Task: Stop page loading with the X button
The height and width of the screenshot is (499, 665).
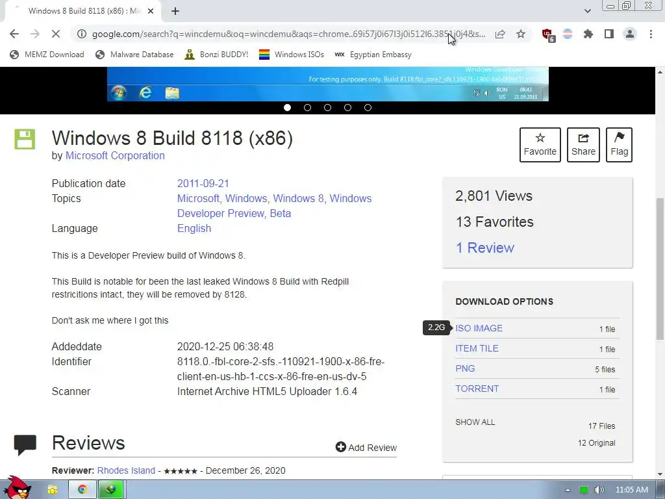Action: [x=56, y=34]
